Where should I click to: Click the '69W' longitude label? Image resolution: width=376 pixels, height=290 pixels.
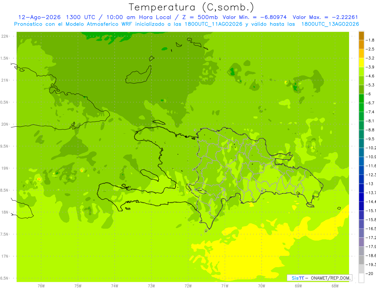[x=298, y=286]
